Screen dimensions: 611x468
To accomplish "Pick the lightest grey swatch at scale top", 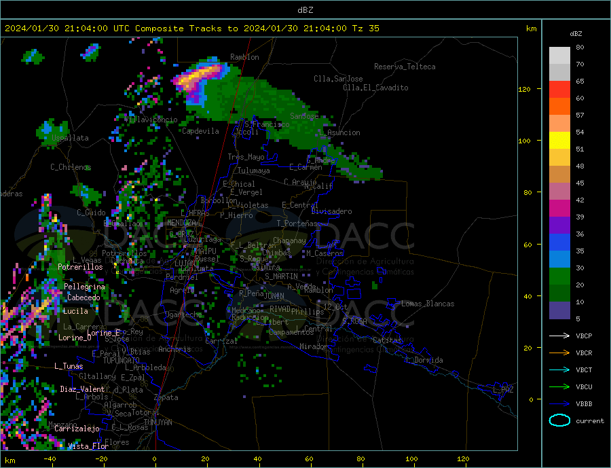I will point(559,56).
